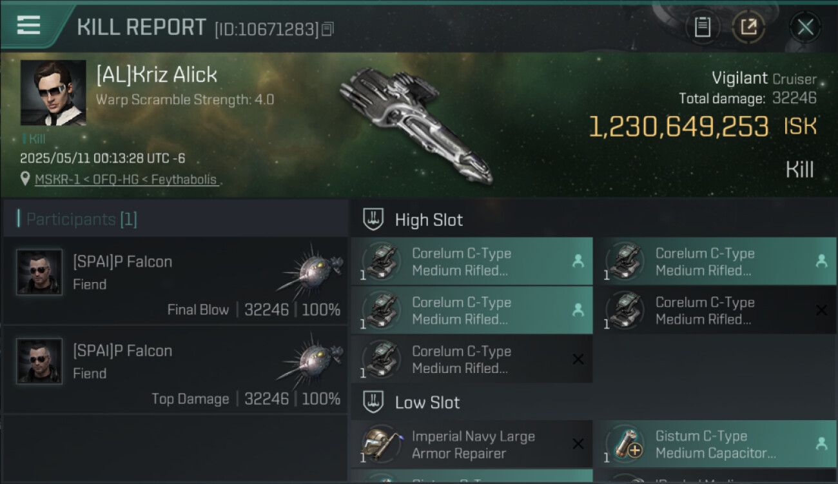
Task: Select Gistum C-Type Medium Capacitor module
Action: (x=716, y=445)
